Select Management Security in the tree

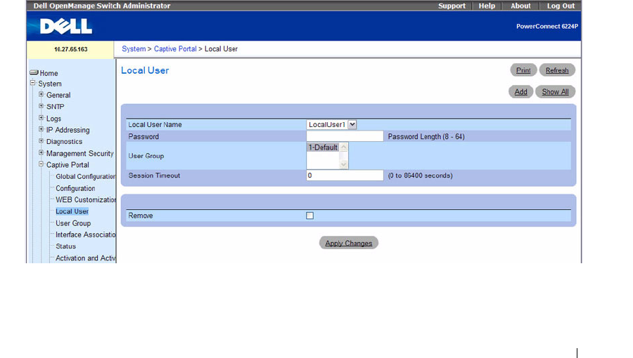tap(80, 154)
